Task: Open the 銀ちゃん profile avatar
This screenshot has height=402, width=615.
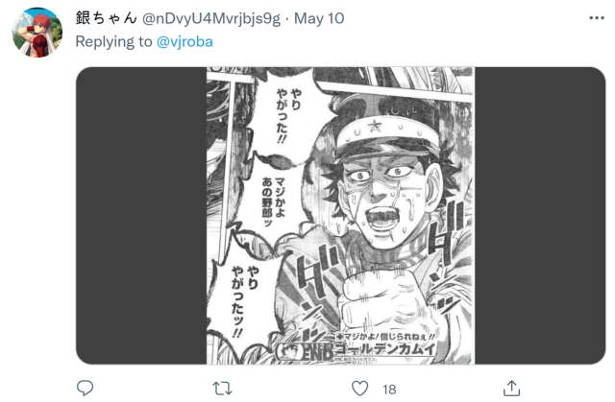Action: (x=37, y=32)
